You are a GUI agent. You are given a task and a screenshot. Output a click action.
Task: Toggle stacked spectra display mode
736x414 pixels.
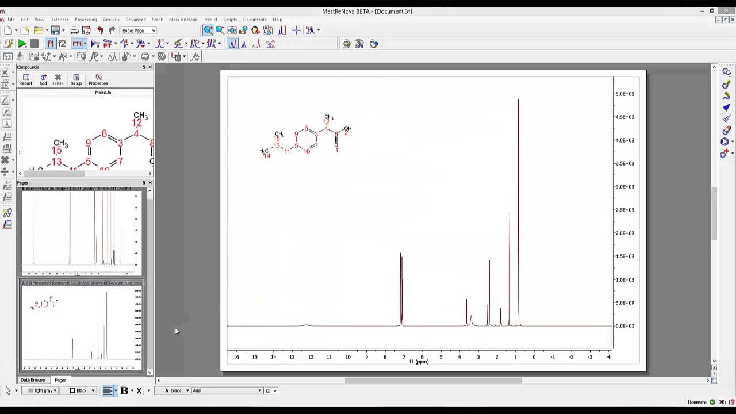[270, 44]
